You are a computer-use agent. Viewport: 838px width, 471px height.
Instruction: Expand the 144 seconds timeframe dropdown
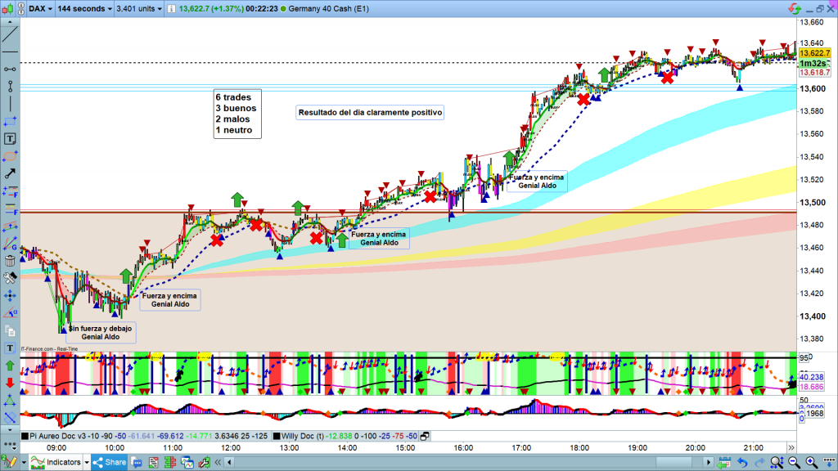(x=83, y=8)
